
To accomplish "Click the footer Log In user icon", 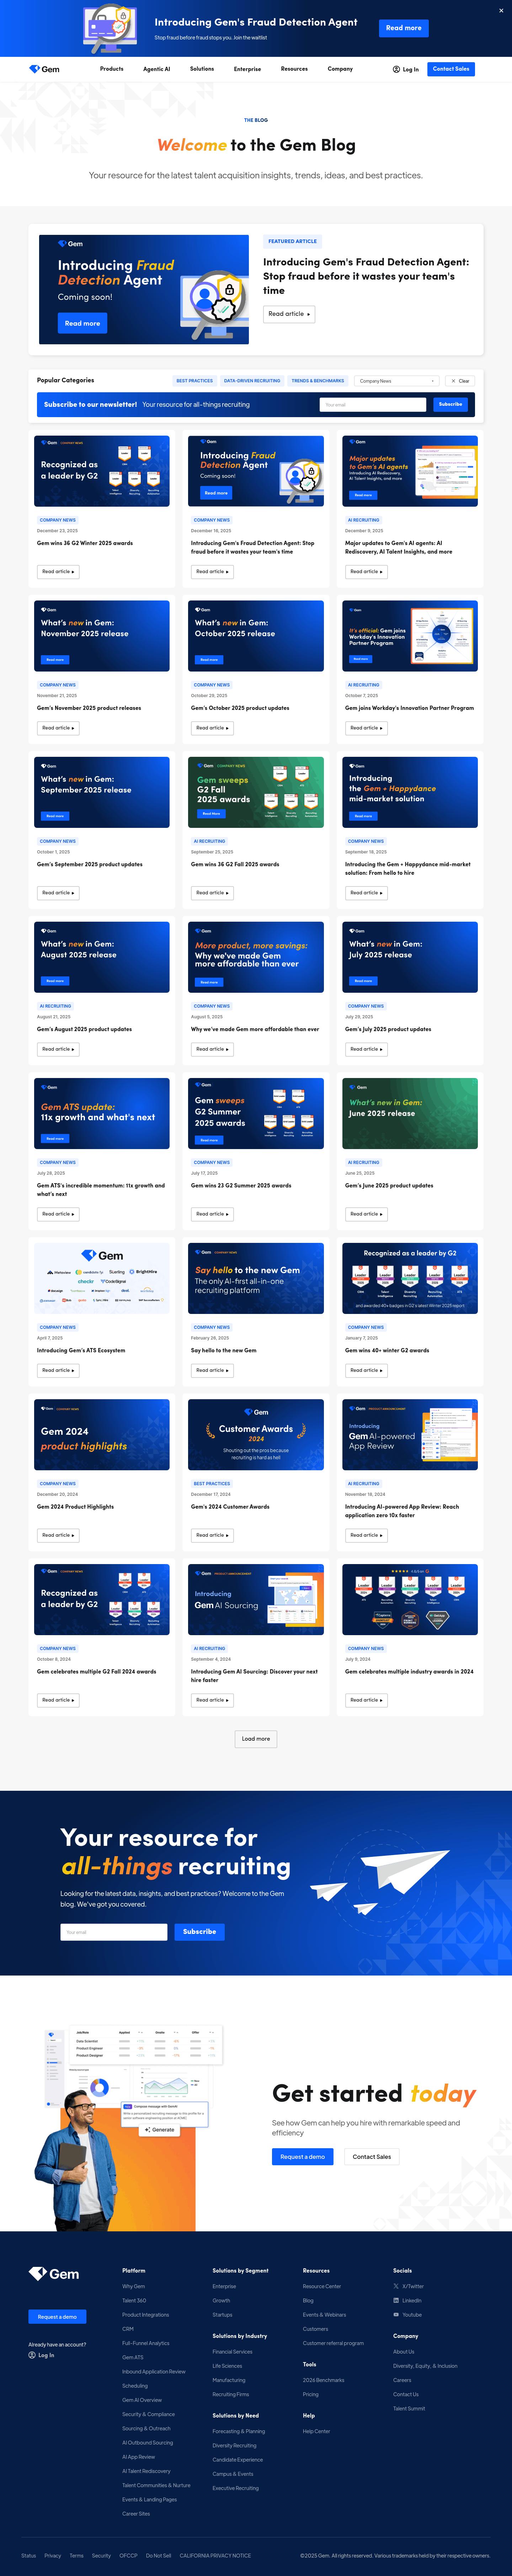I will [32, 2355].
